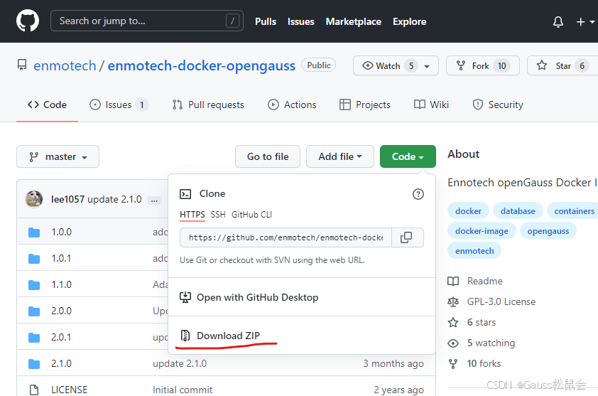Click Issues in the top navigation
The image size is (598, 396).
[x=301, y=22]
